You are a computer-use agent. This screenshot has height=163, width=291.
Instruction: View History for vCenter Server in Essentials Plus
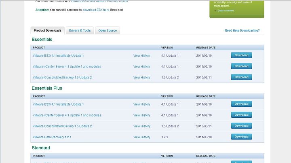pos(141,115)
